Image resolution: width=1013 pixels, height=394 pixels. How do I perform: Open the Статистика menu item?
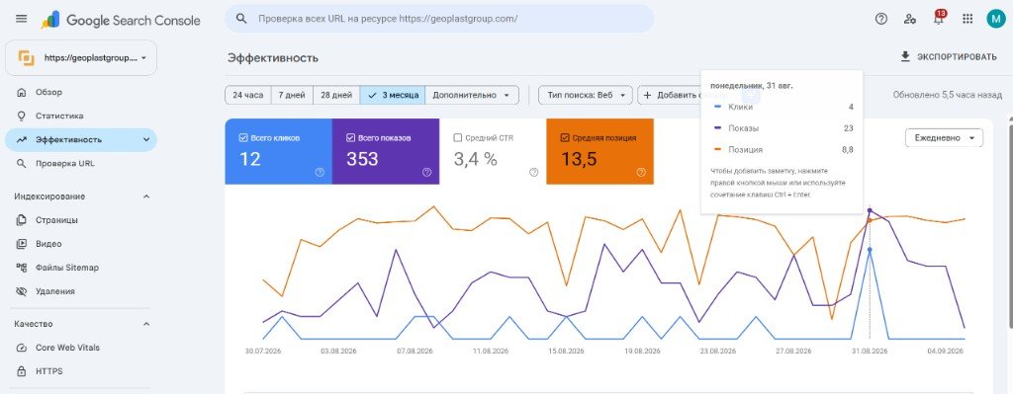point(81,117)
